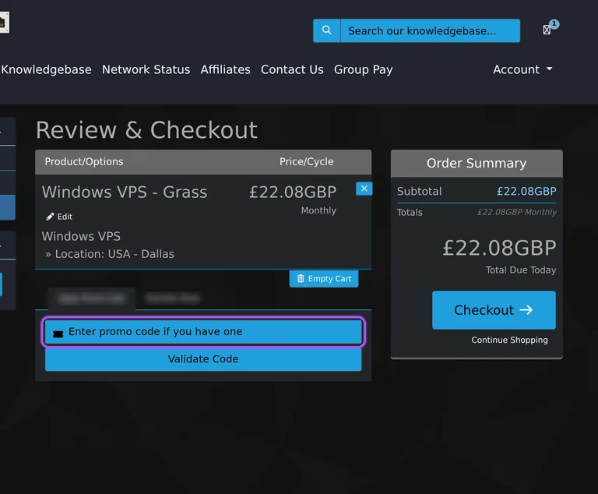This screenshot has height=494, width=598.
Task: Remove Windows VPS item with X button
Action: [364, 189]
